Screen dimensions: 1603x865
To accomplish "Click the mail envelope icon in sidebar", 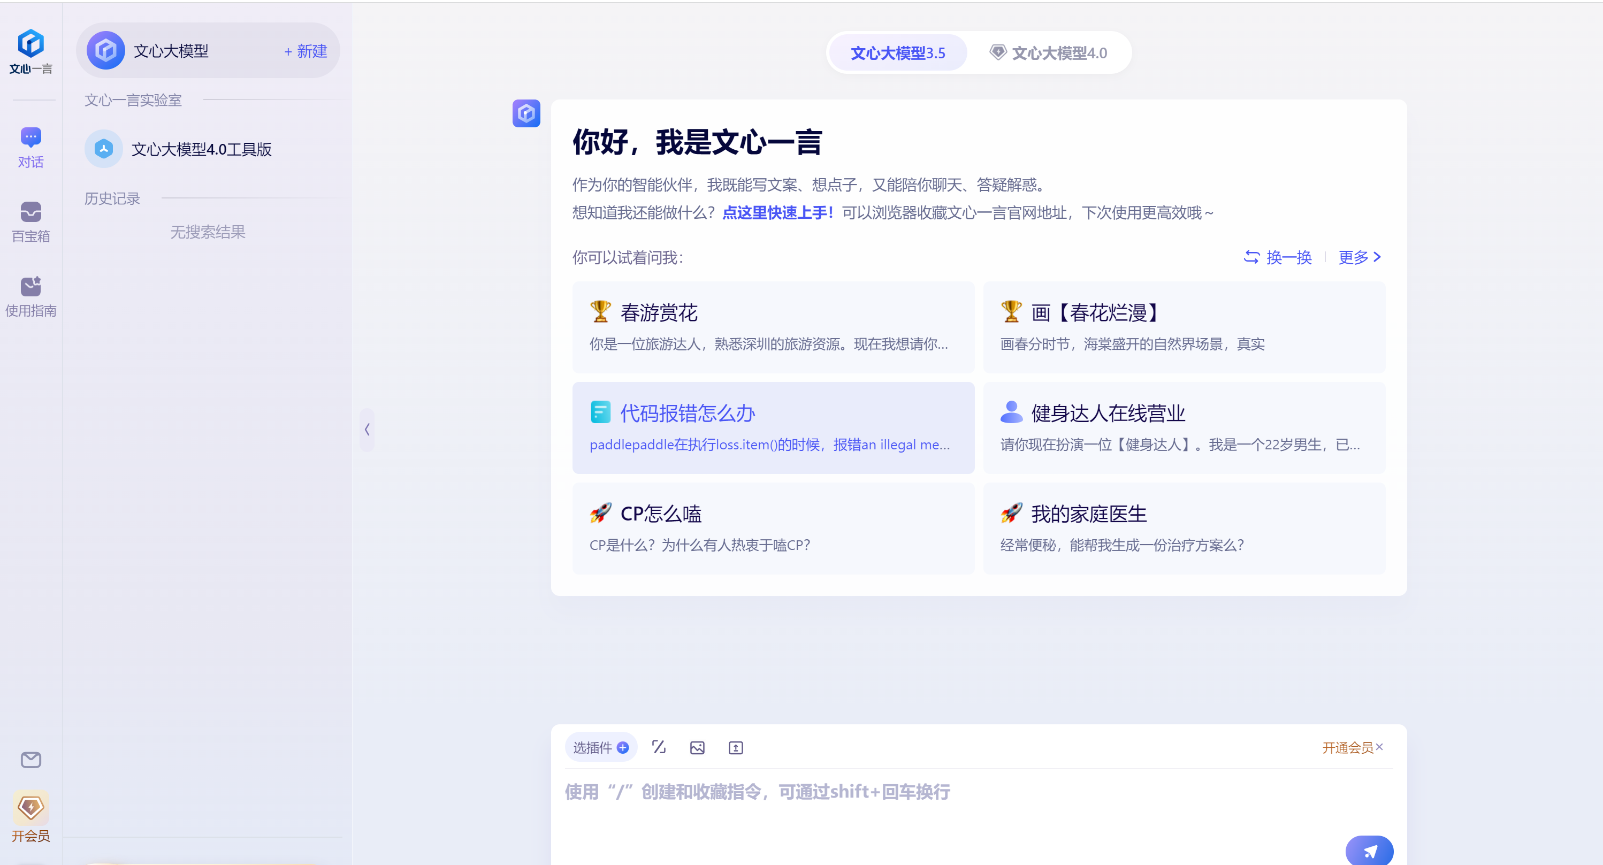I will [x=30, y=759].
